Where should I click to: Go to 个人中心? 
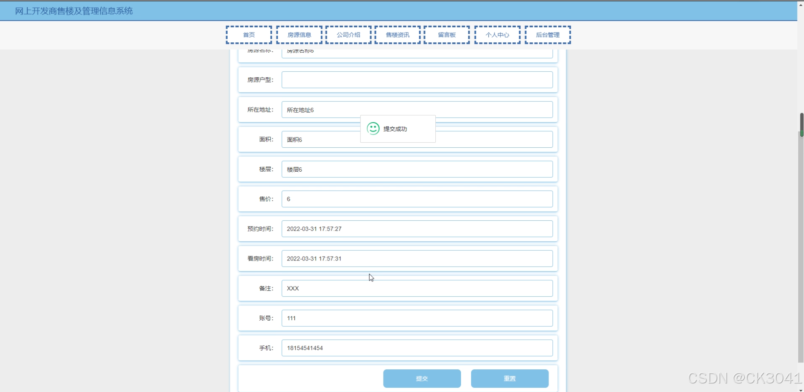click(x=497, y=35)
